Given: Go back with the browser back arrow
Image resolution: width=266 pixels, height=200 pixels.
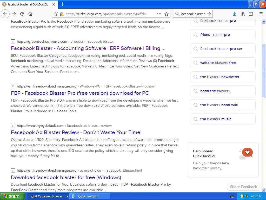Looking at the screenshot, I should (x=5, y=14).
